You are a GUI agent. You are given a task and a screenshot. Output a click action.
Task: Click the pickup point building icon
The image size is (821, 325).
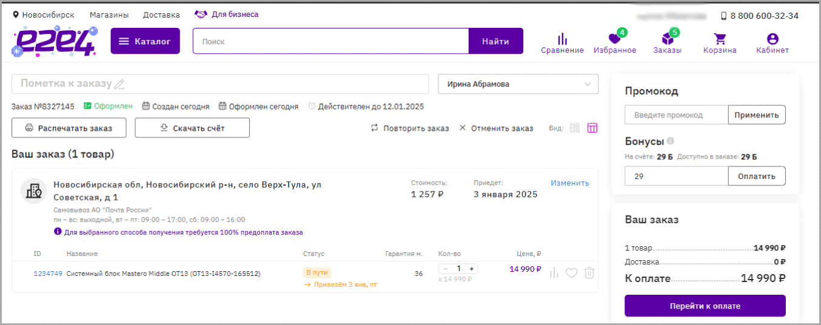[x=34, y=190]
